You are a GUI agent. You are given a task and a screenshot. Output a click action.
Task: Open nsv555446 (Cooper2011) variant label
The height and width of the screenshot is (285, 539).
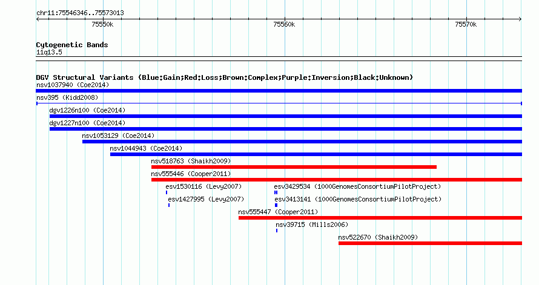pyautogui.click(x=191, y=174)
